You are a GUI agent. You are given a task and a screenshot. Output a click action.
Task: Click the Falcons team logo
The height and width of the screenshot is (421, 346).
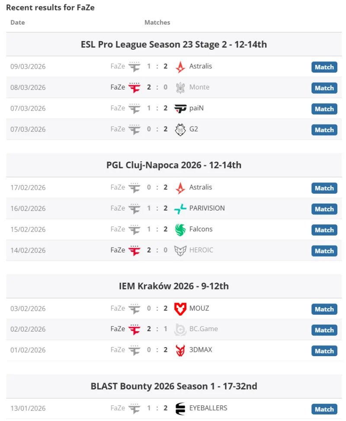click(x=180, y=230)
